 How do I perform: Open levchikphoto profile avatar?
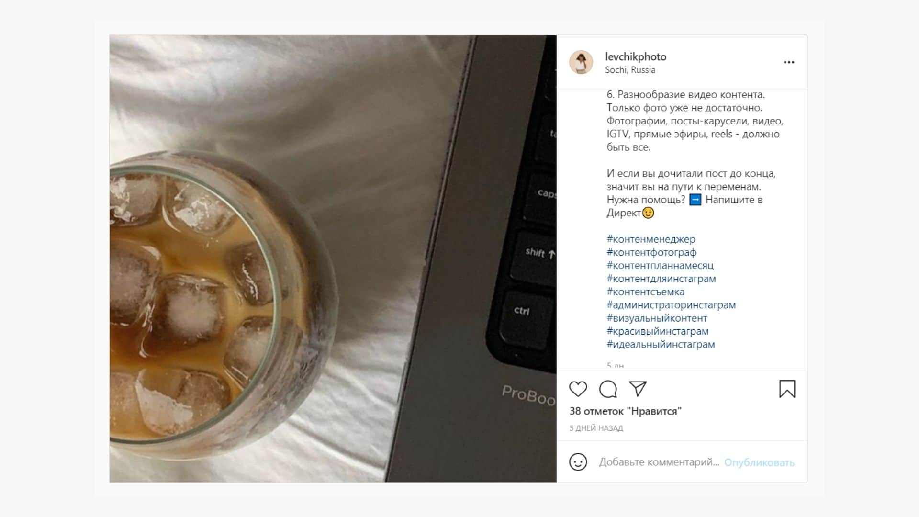581,62
